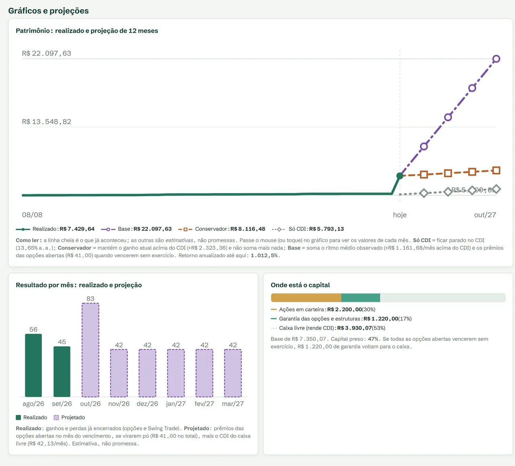Click the 'out/27' axis label
The image size is (515, 466).
[485, 215]
